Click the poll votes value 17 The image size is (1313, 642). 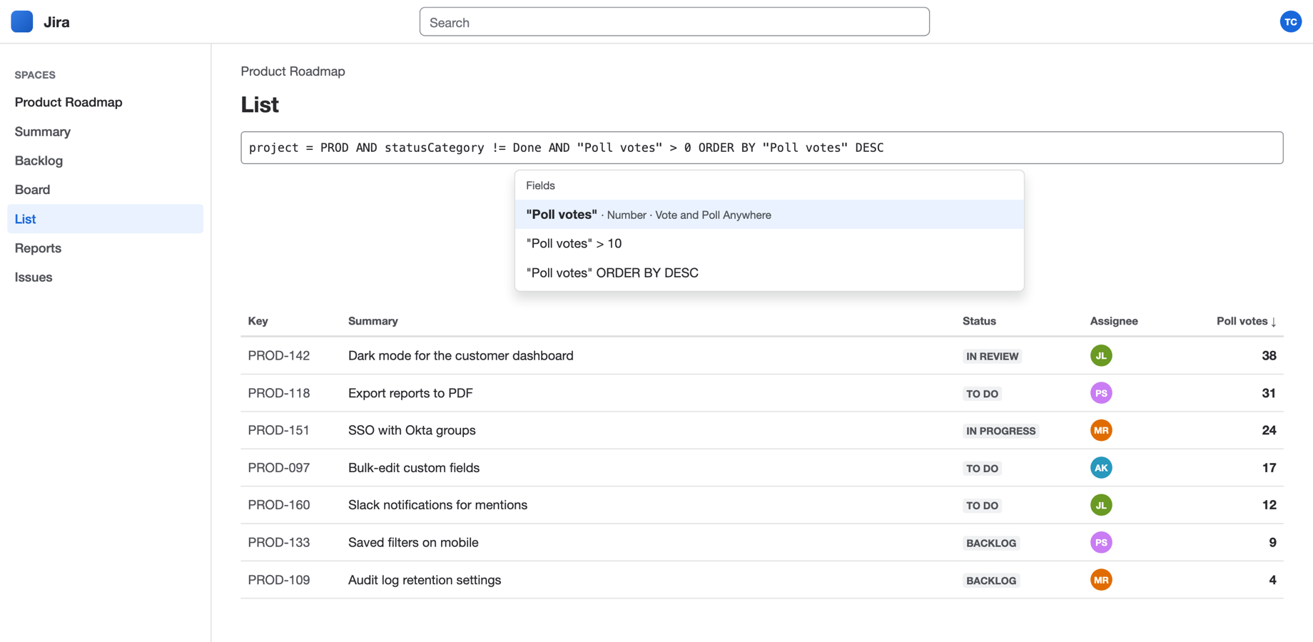pos(1269,468)
